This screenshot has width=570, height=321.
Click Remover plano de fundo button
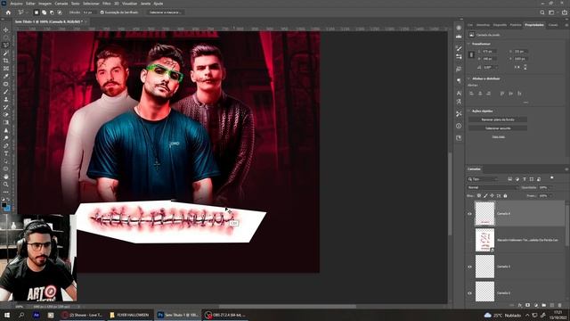(498, 119)
